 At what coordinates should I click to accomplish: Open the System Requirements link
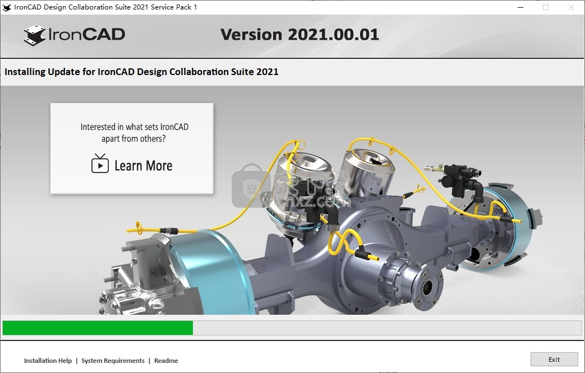point(113,360)
